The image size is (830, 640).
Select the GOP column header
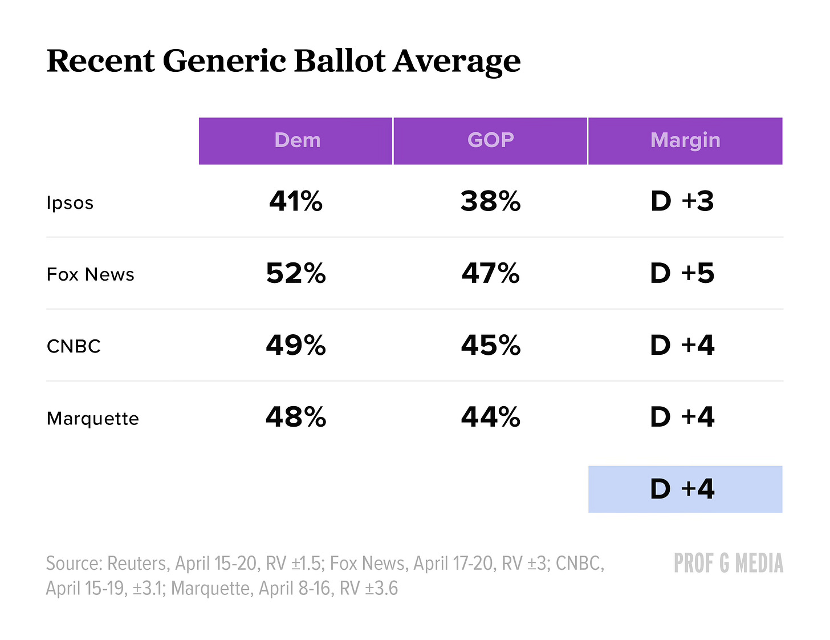coord(490,140)
